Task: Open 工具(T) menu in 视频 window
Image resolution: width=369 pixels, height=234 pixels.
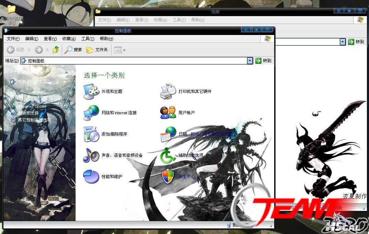Action: click(x=179, y=20)
